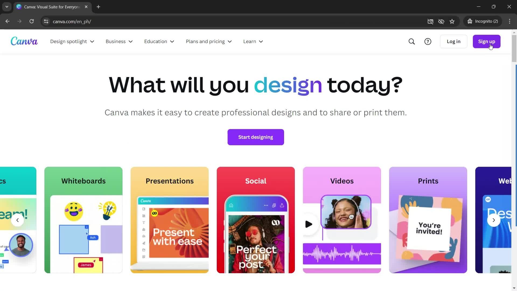
Task: Expand the Education dropdown menu
Action: coord(159,41)
